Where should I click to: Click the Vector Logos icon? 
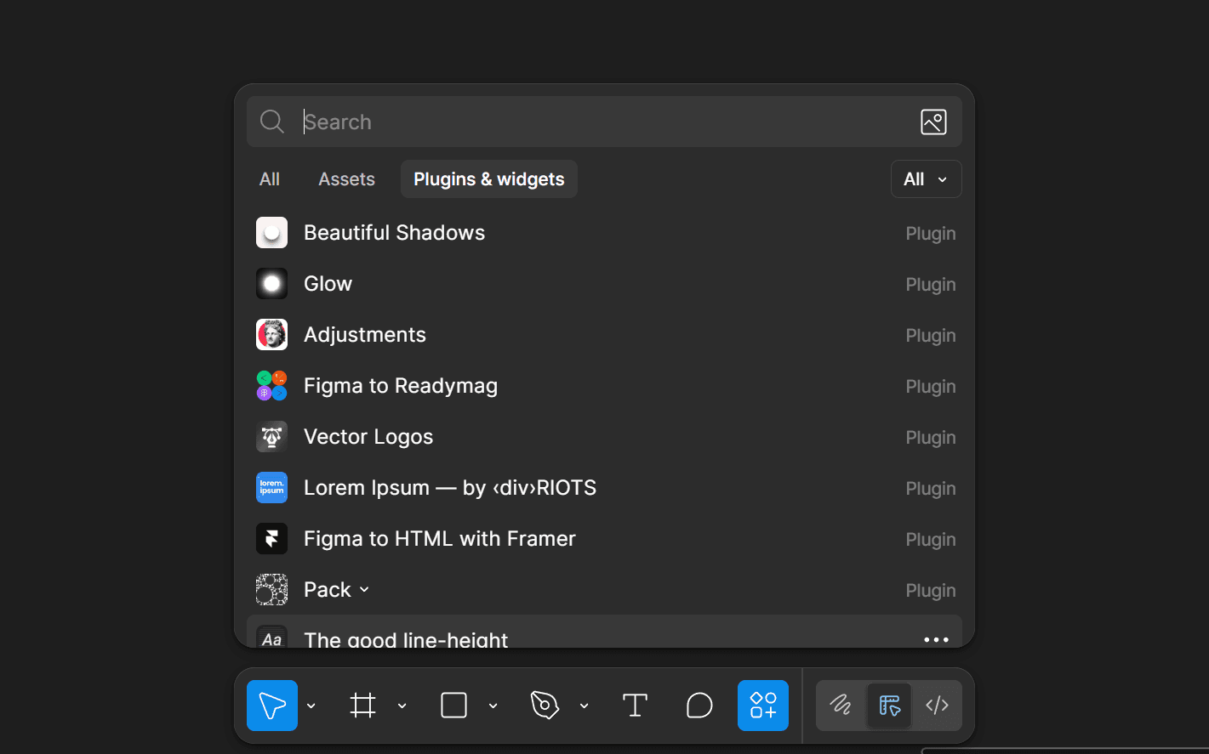272,437
